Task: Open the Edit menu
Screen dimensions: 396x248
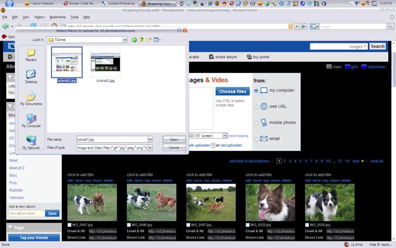Action: [x=15, y=17]
